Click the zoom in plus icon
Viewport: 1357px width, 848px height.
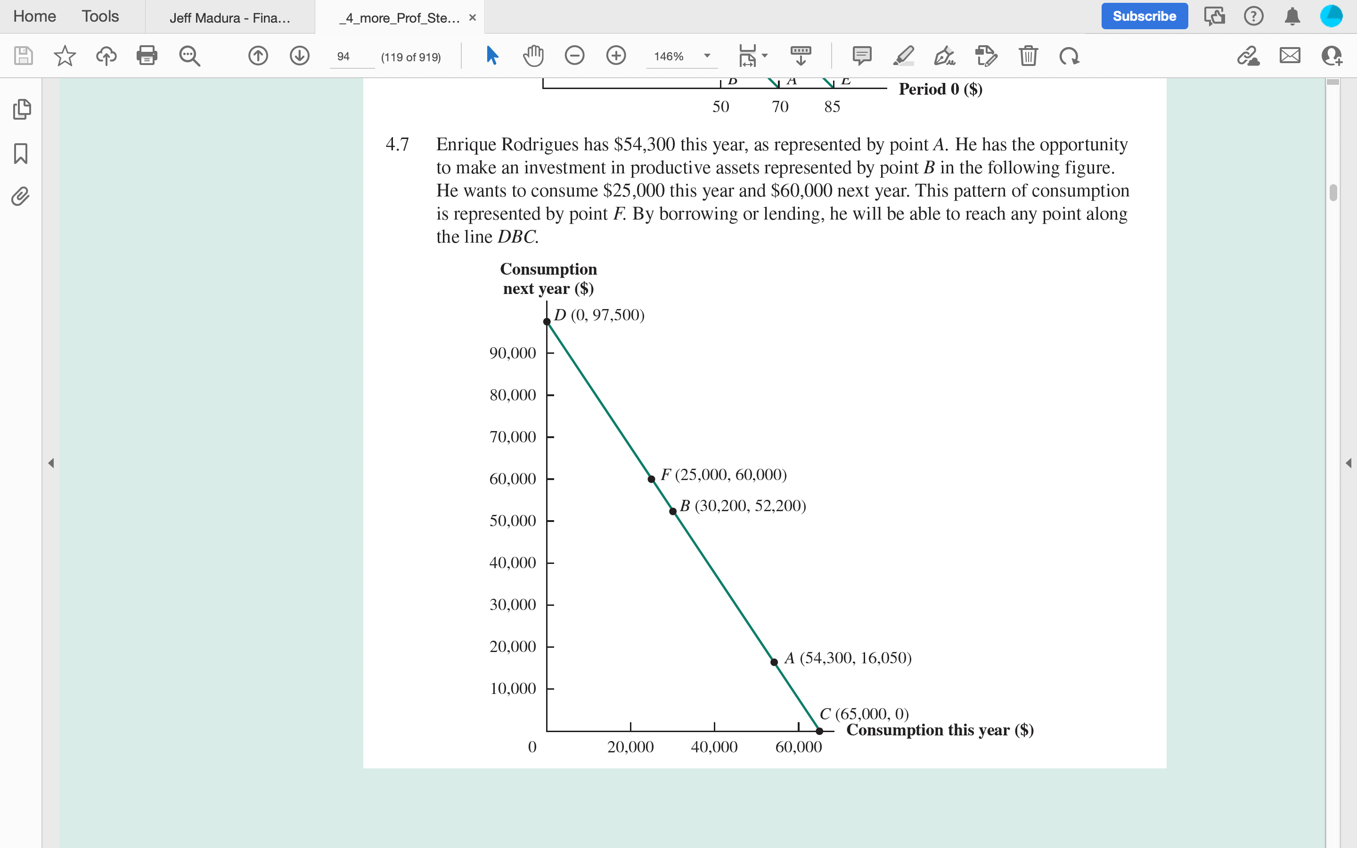coord(616,56)
